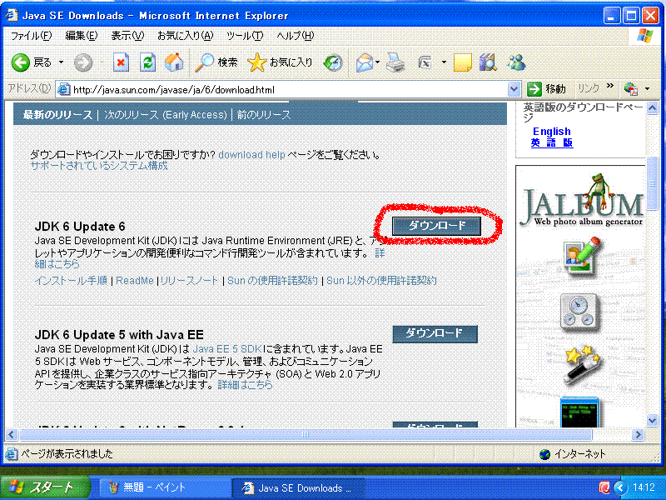This screenshot has height=500, width=666.
Task: Select 次のリリース (Early Access) tab
Action: (x=165, y=115)
